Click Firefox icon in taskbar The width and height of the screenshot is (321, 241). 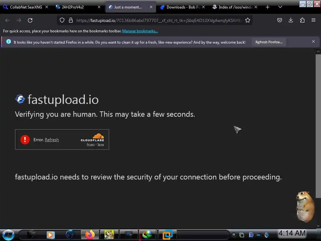coord(90,235)
